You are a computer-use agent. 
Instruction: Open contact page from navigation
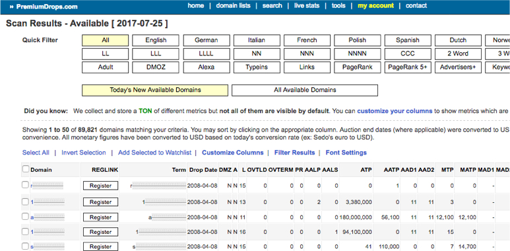416,6
